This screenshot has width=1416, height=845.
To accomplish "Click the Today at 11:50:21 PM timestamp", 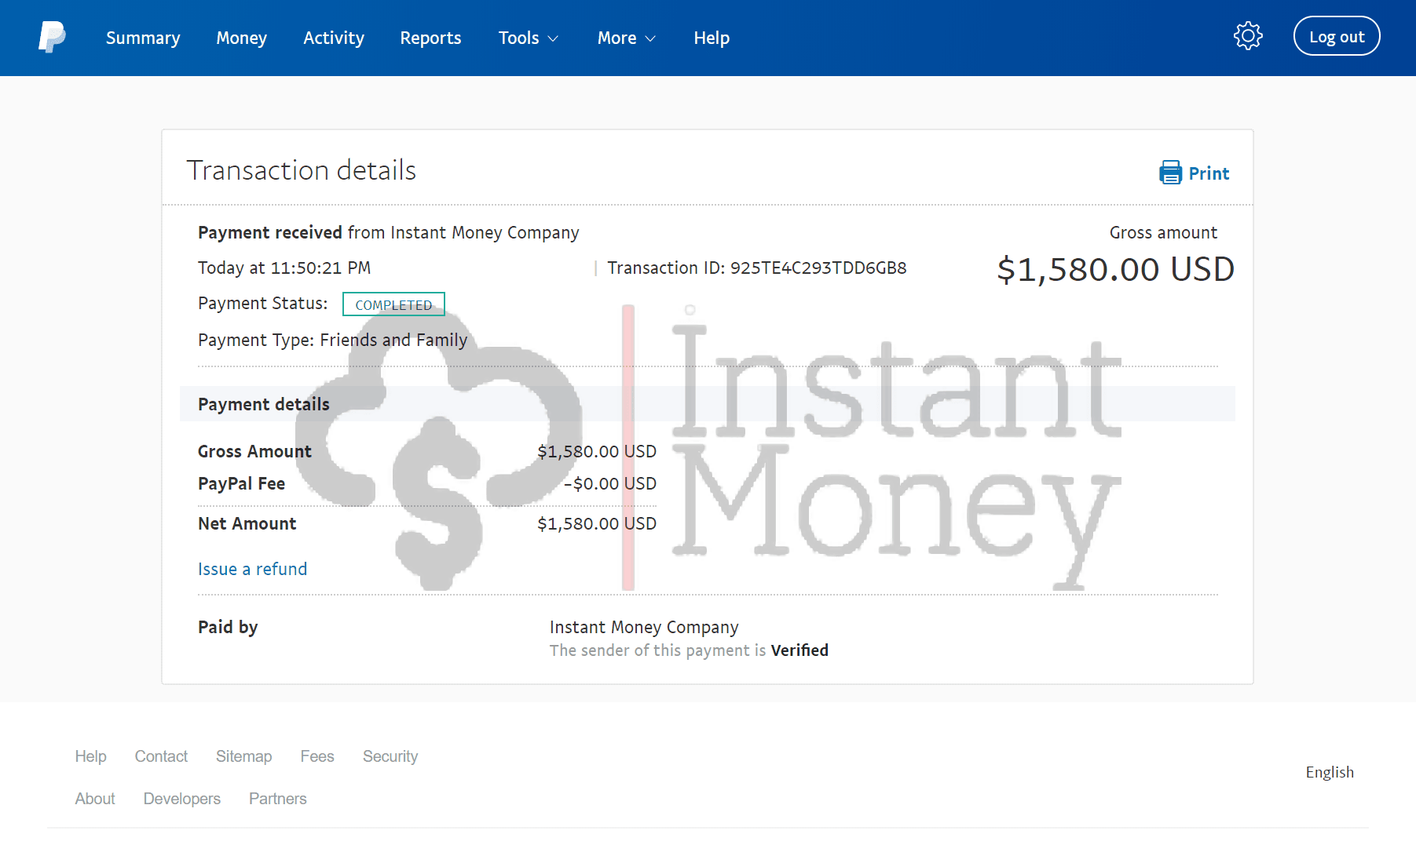I will (284, 268).
